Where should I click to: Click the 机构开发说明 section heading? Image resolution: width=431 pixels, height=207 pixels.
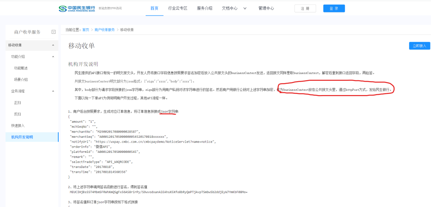coord(83,64)
